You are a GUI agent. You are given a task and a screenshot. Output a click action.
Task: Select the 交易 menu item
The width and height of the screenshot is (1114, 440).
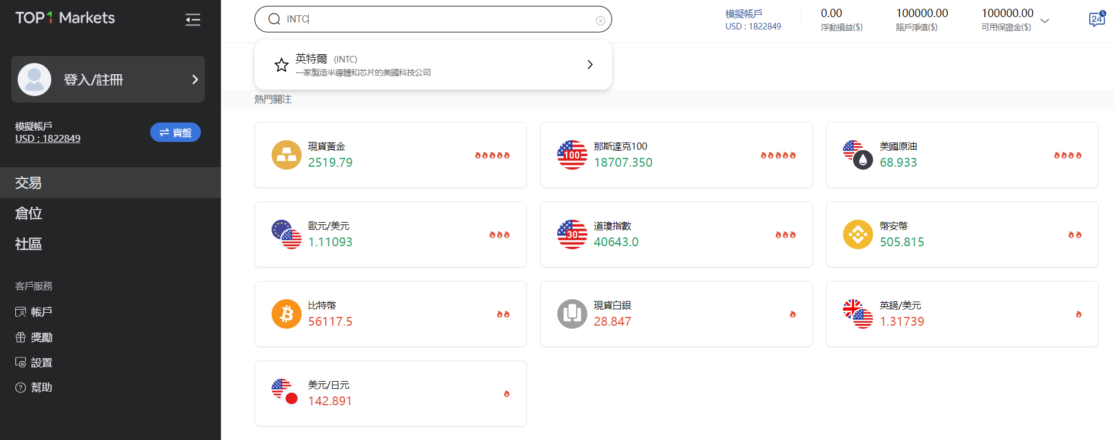pos(110,183)
